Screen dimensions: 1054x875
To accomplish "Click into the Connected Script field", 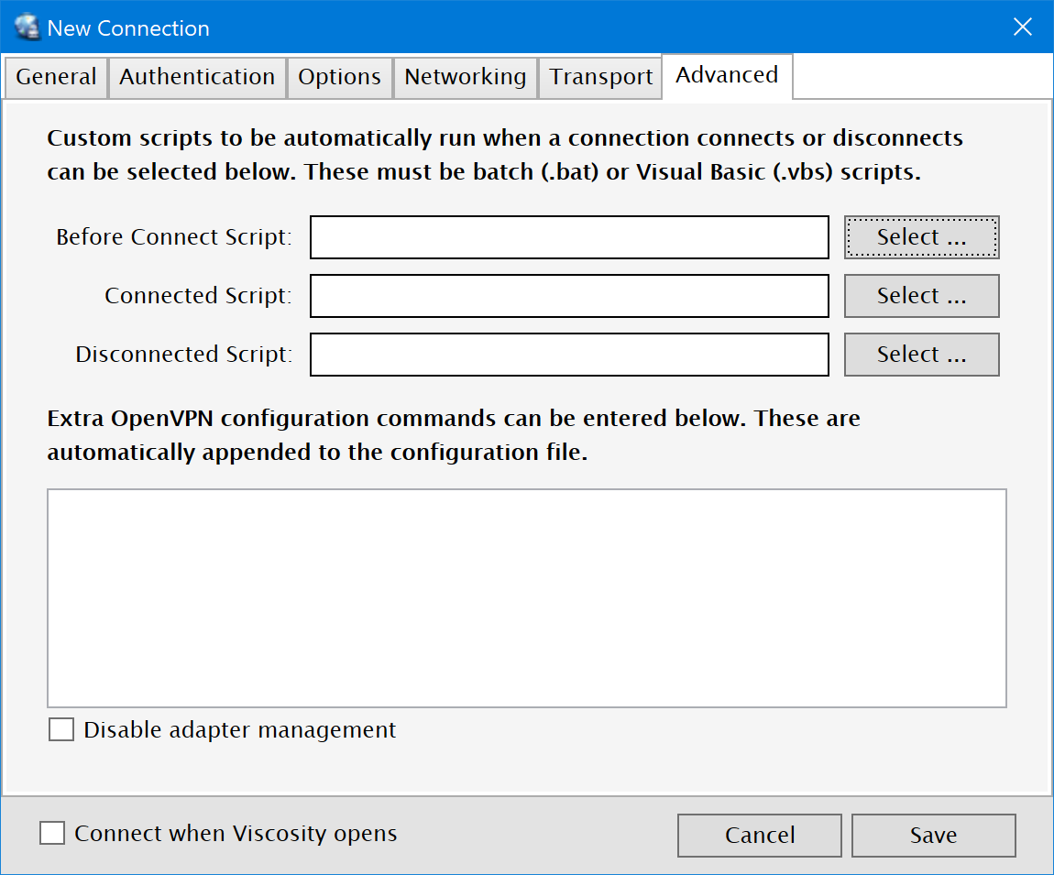I will (569, 296).
